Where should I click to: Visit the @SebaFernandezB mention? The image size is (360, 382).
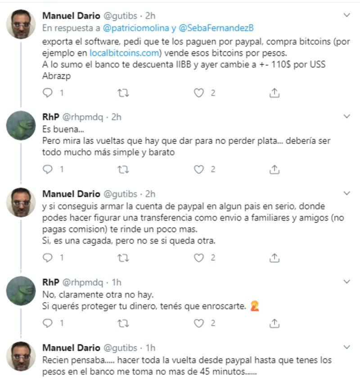tap(216, 28)
